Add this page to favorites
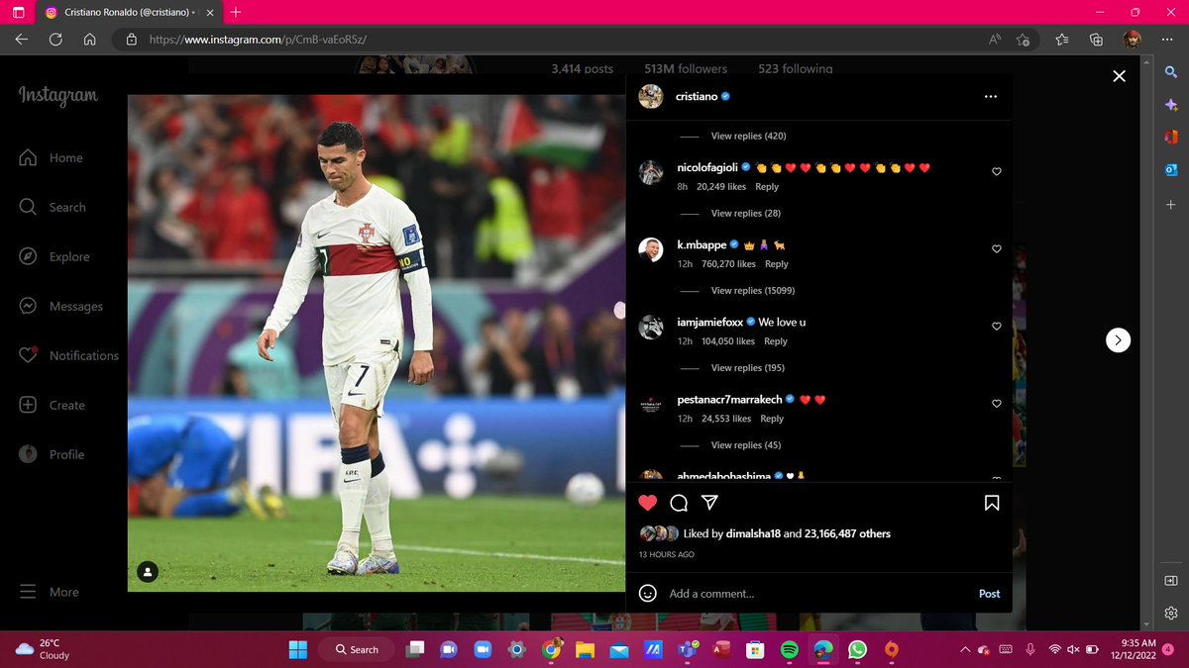This screenshot has height=668, width=1189. tap(1024, 40)
